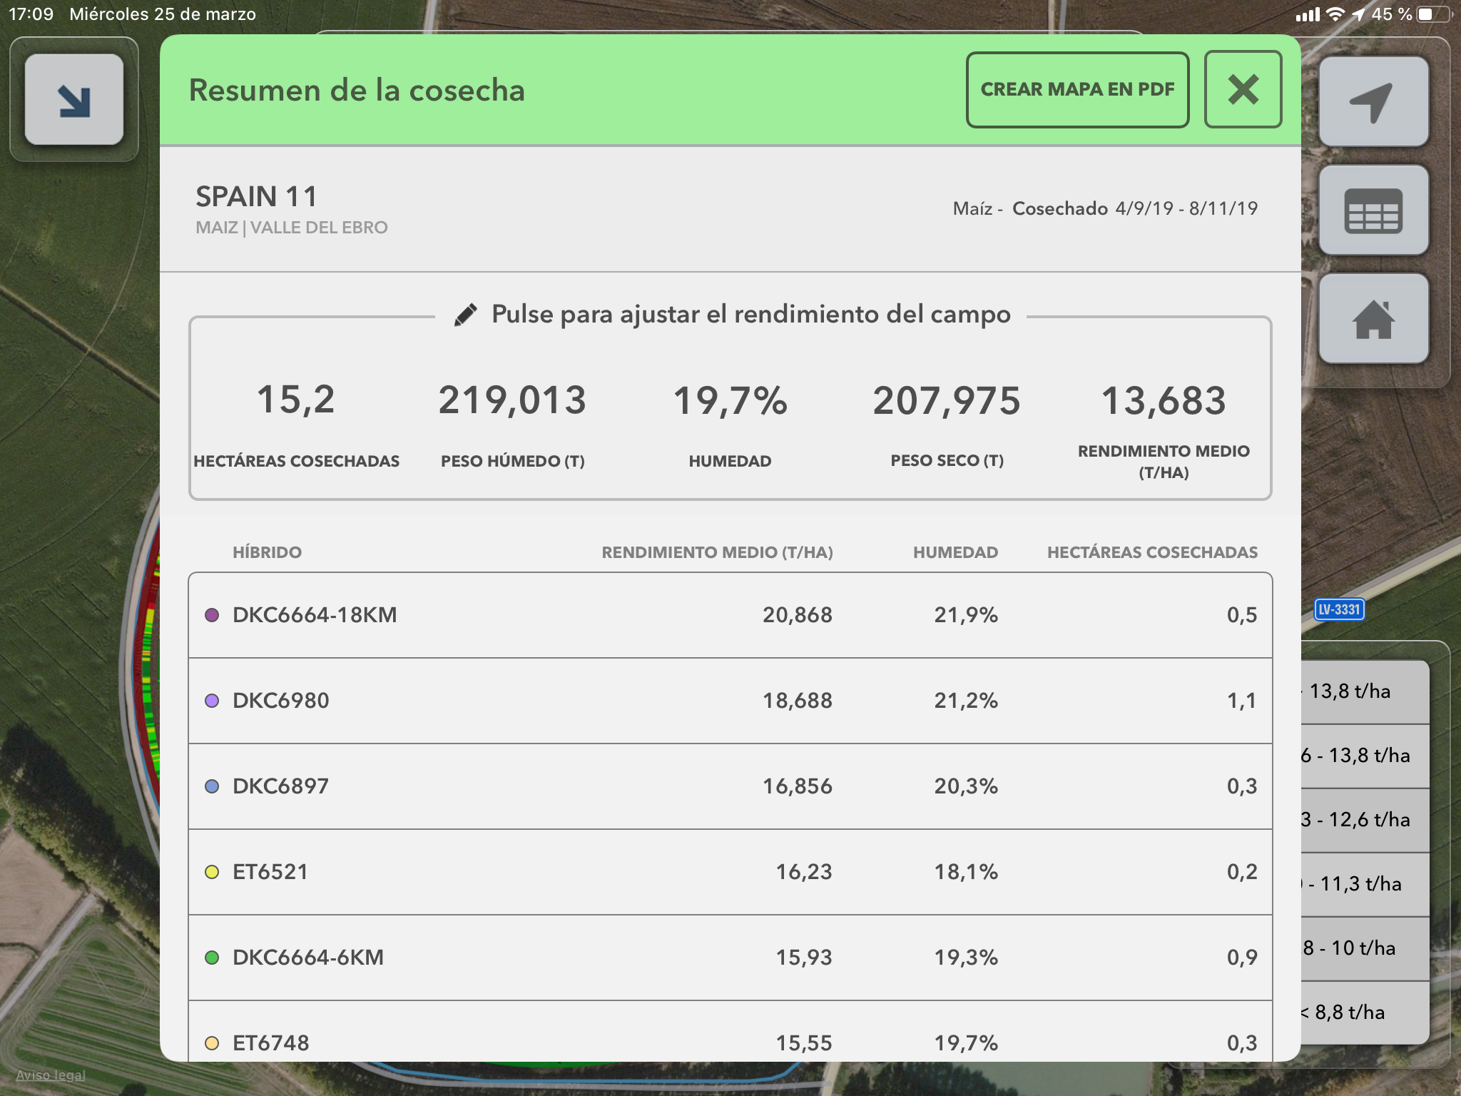Tap the pencil edit icon
Image resolution: width=1461 pixels, height=1096 pixels.
click(466, 315)
